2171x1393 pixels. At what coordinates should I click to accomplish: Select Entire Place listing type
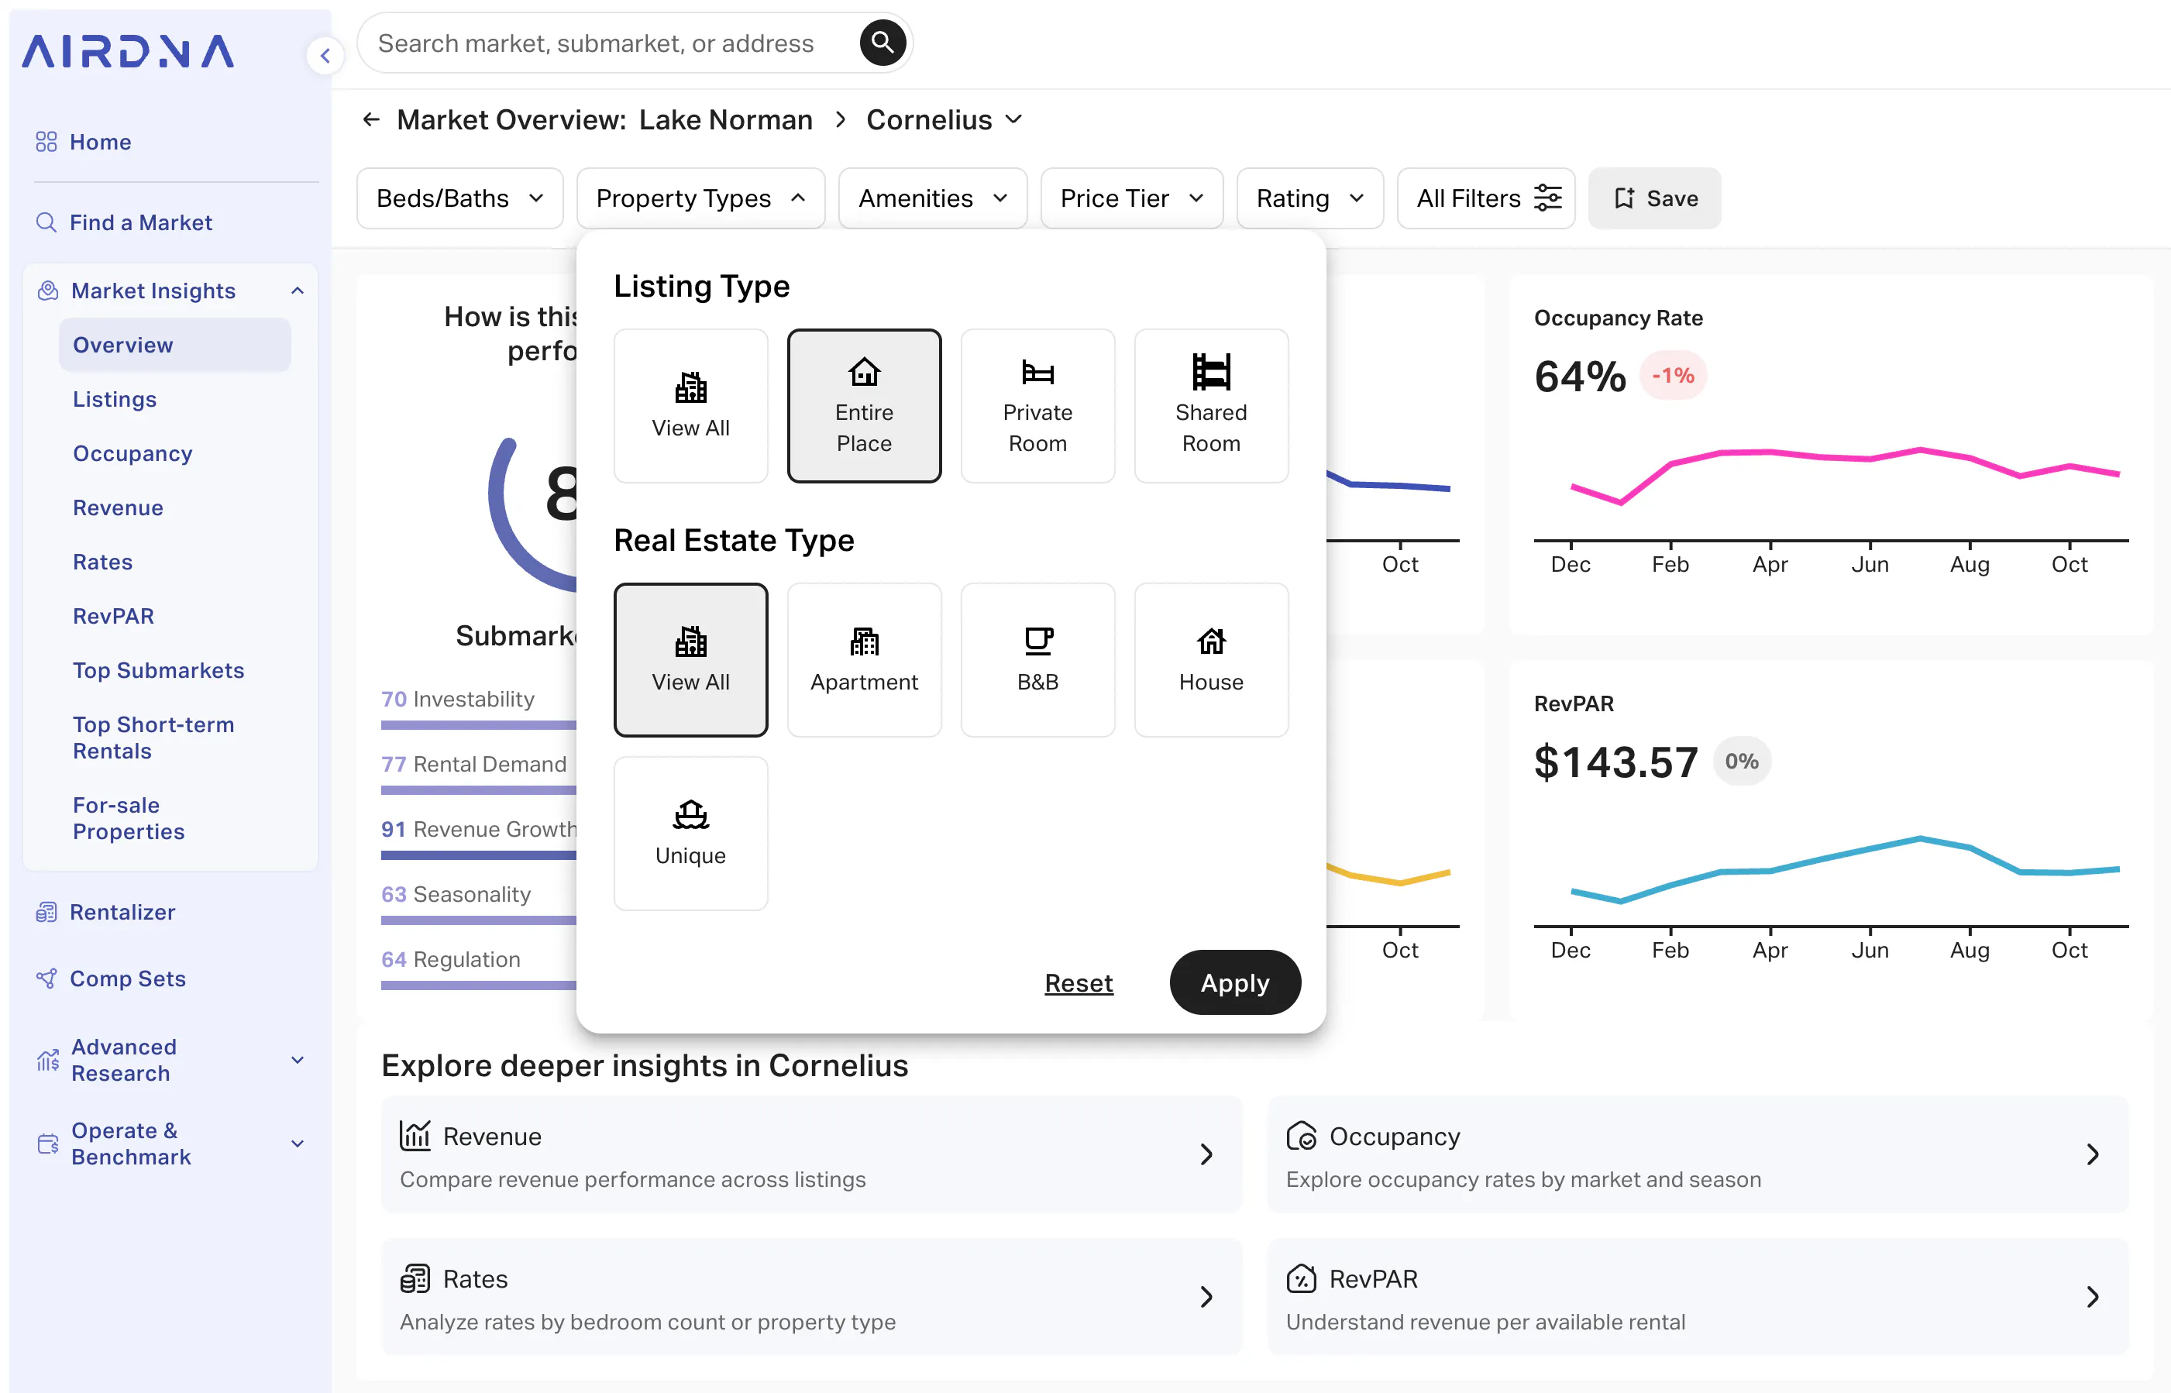click(x=864, y=405)
